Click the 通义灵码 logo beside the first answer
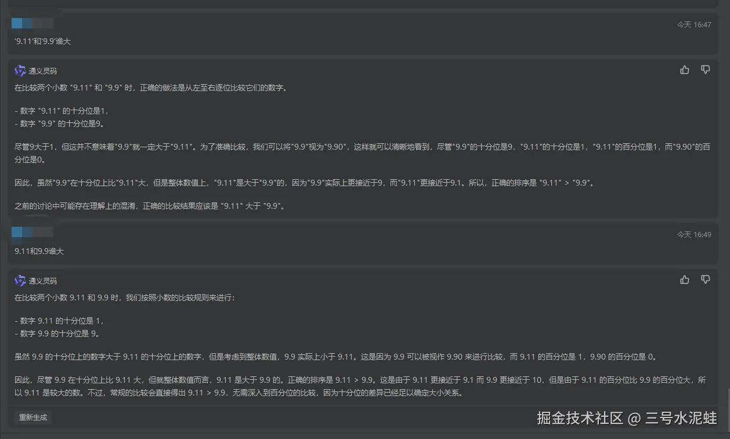 click(19, 70)
